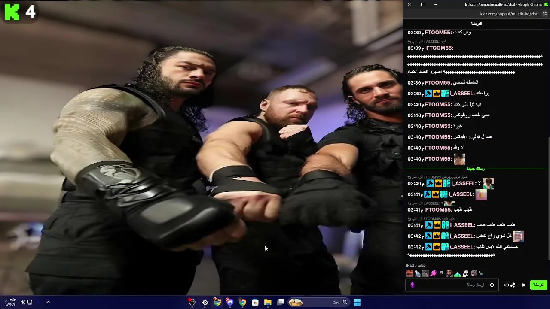Click the Kick logo with 4 overlay

pos(20,12)
